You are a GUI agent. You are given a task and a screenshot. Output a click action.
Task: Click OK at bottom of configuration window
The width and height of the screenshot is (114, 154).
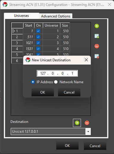(x=67, y=146)
